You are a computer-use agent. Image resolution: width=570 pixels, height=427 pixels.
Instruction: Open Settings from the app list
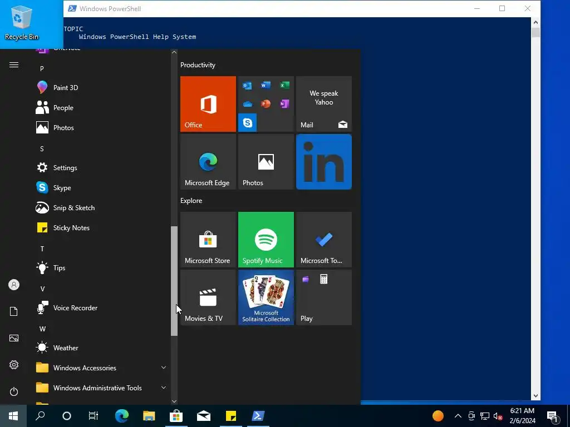(x=102, y=168)
